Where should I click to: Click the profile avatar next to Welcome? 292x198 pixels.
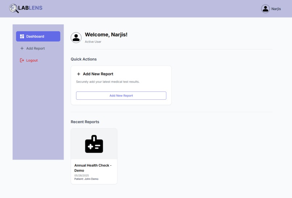tap(76, 38)
